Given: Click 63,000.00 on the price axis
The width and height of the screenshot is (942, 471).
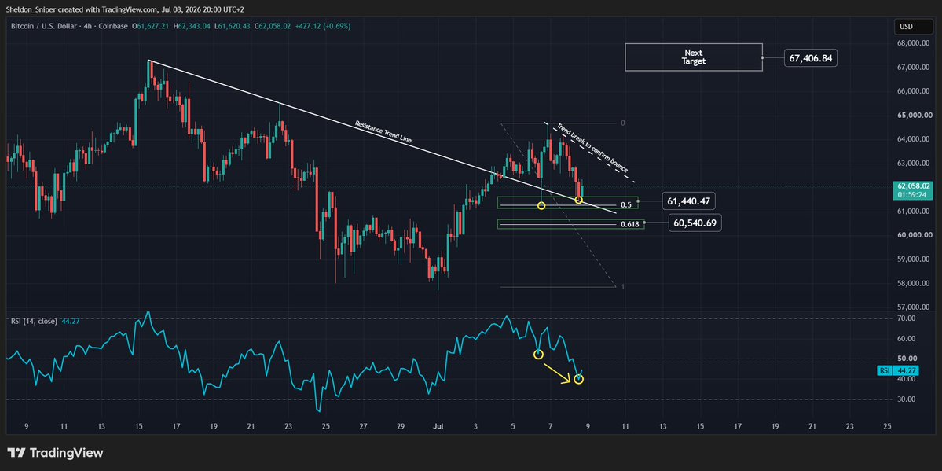Looking at the screenshot, I should pos(914,164).
